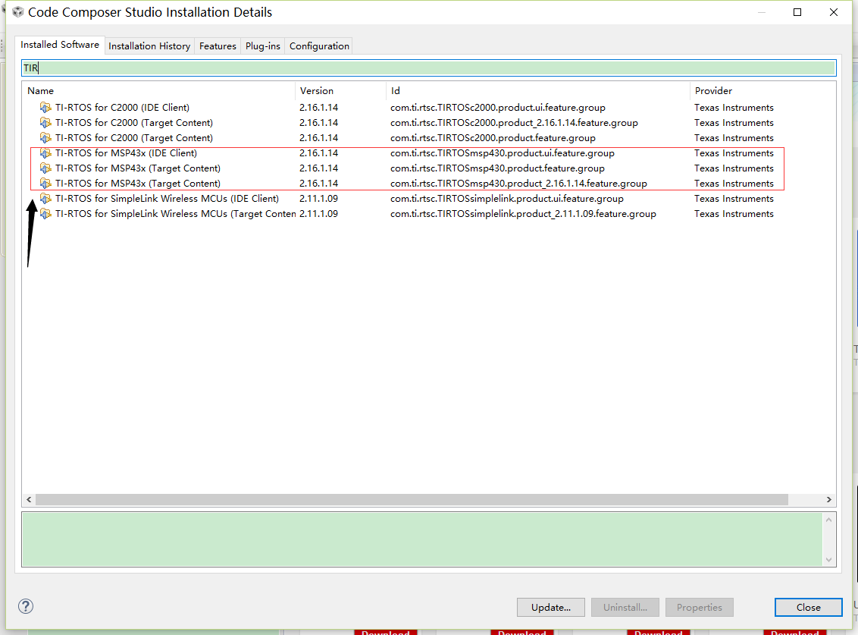Click Id com.ti.rtsc.TIRTOSmsp430.product.ui.feature.group
Viewport: 858px width, 635px height.
(x=503, y=152)
